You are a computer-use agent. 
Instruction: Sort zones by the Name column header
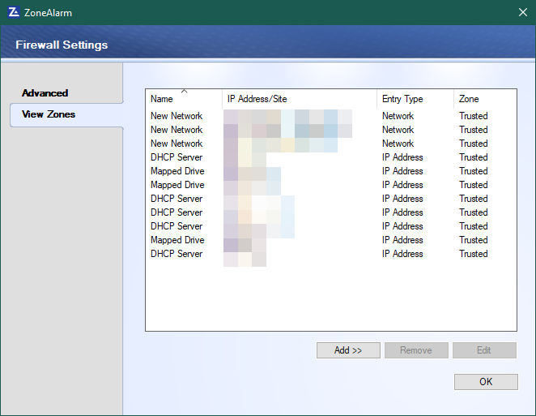184,99
